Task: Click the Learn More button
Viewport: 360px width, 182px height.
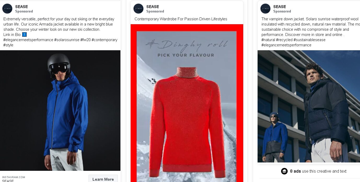Action: click(x=103, y=179)
